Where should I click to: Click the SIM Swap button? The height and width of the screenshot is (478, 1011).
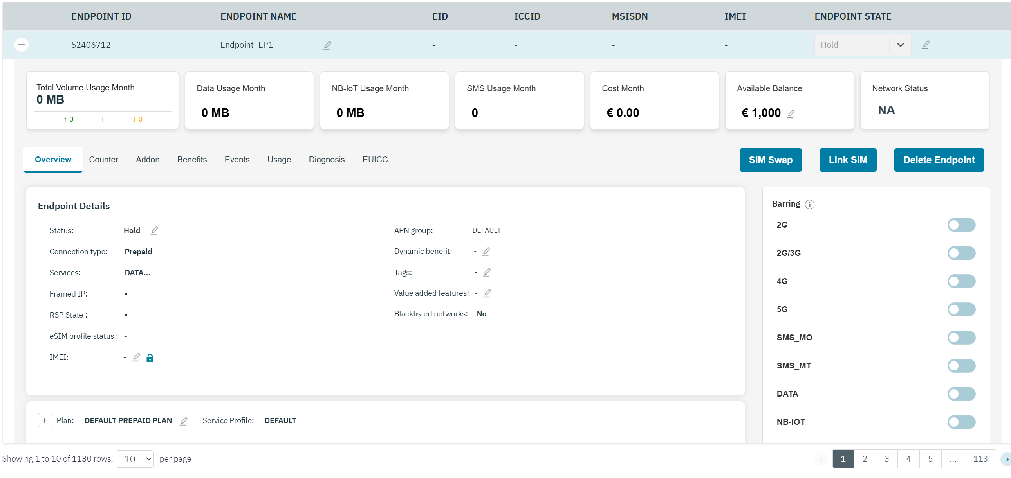point(770,160)
